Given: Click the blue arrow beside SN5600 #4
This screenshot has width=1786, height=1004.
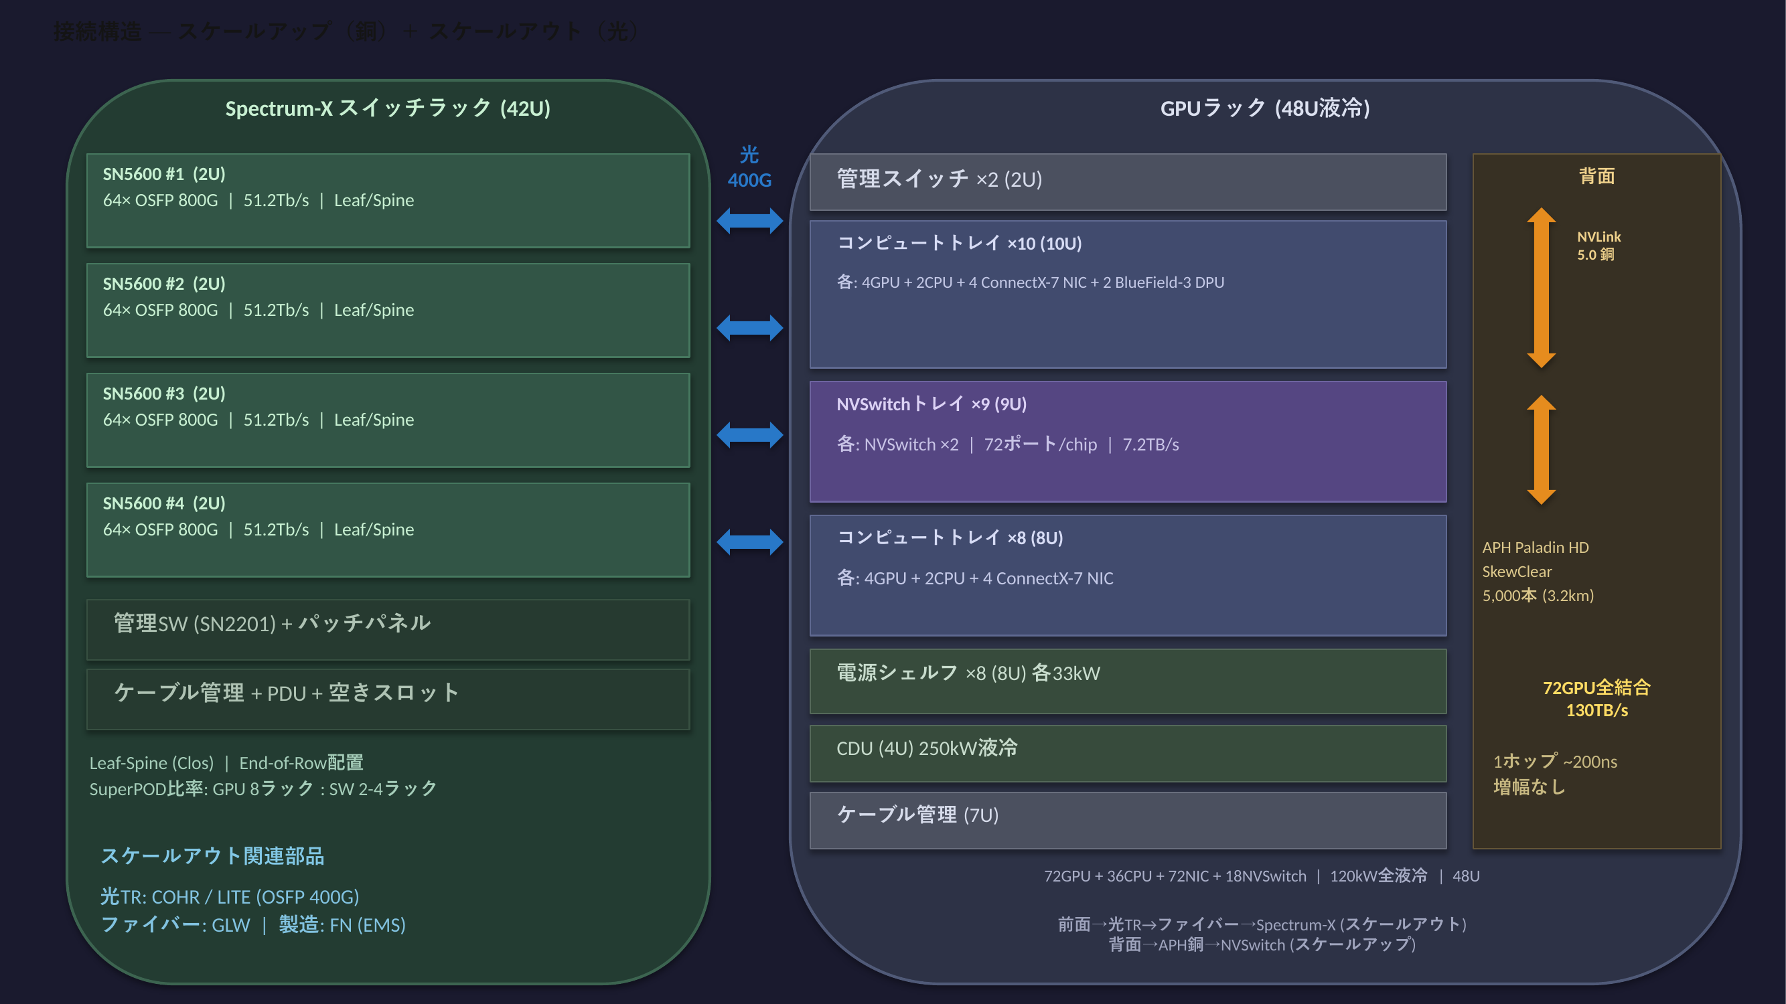Looking at the screenshot, I should 749,542.
